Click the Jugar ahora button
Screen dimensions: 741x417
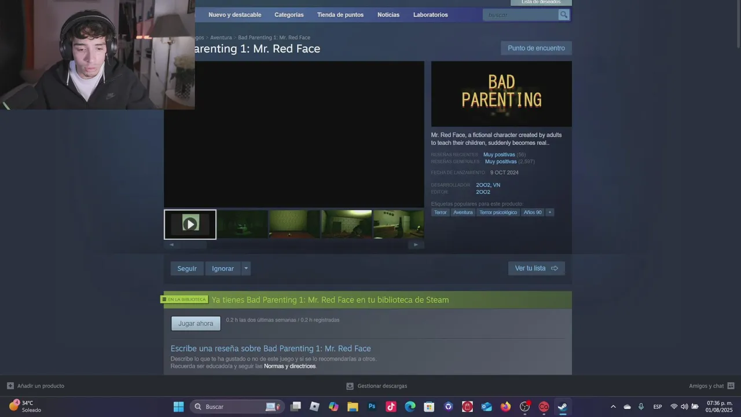point(196,324)
